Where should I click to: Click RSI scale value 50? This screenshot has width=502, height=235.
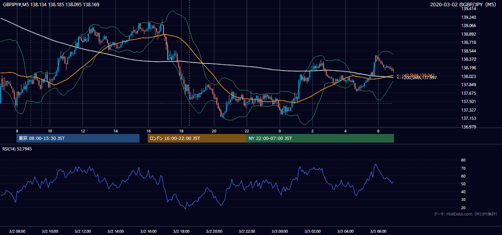[x=464, y=184]
